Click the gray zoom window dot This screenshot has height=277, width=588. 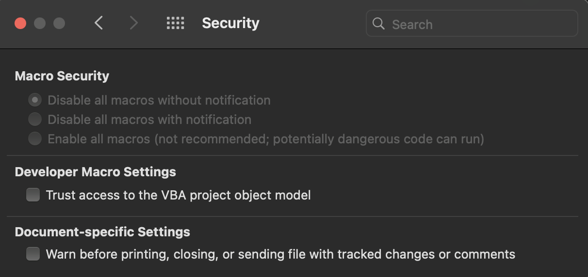pos(59,23)
